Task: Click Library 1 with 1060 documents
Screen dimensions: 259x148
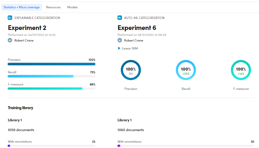Action: click(125, 120)
